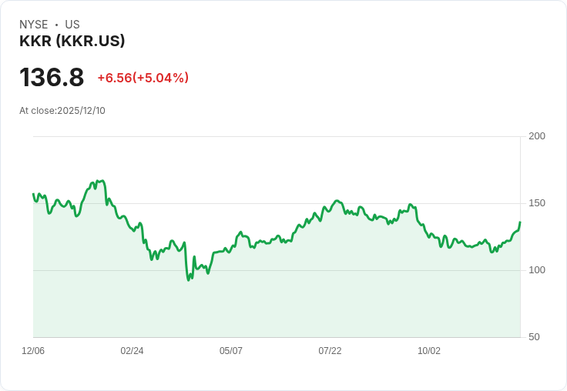This screenshot has height=391, width=567.
Task: Click the 200 y-axis label
Action: click(x=537, y=136)
